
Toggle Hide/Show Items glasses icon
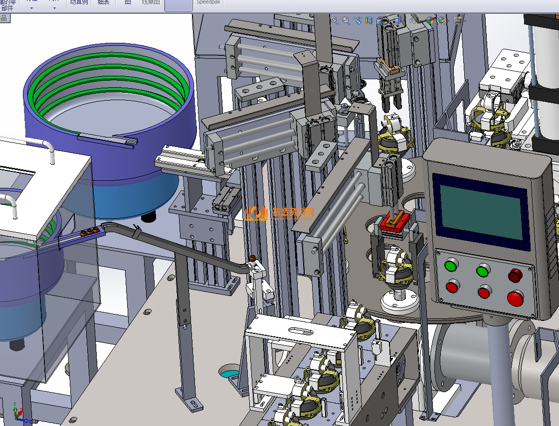coord(412,20)
